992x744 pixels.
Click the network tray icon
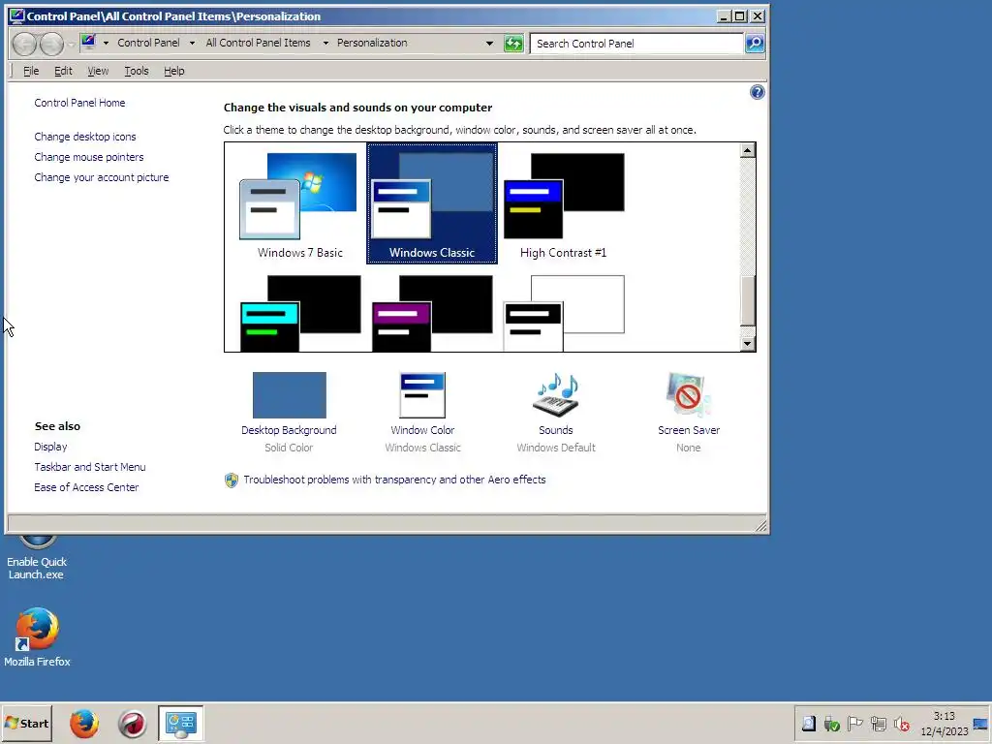tap(878, 724)
